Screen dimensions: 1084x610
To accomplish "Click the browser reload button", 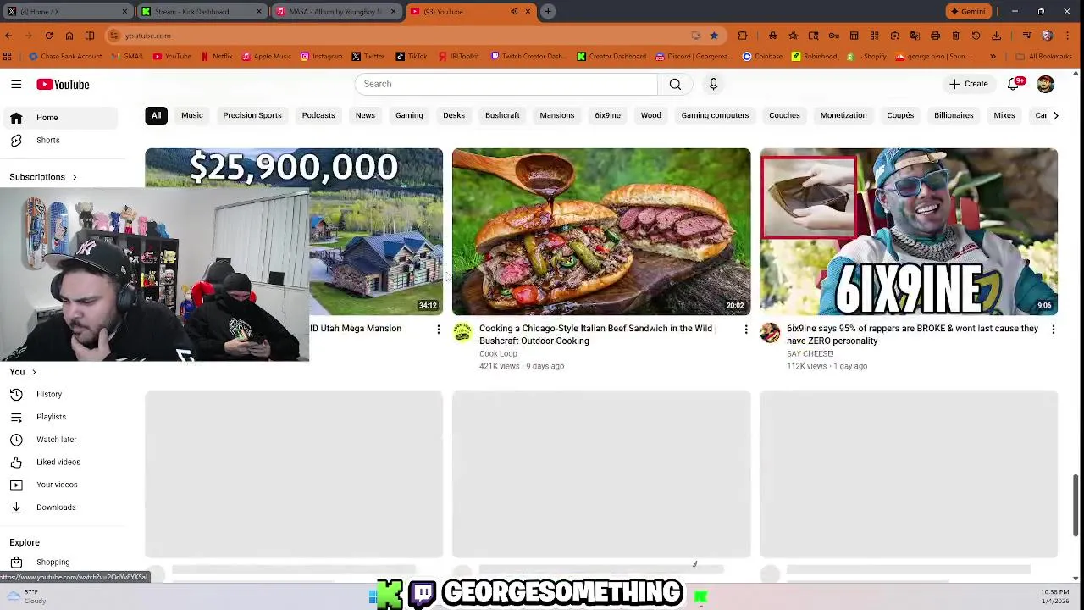I will pos(49,36).
